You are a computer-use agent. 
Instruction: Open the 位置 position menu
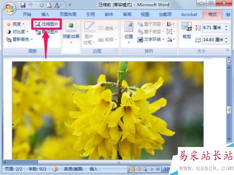click(x=129, y=33)
